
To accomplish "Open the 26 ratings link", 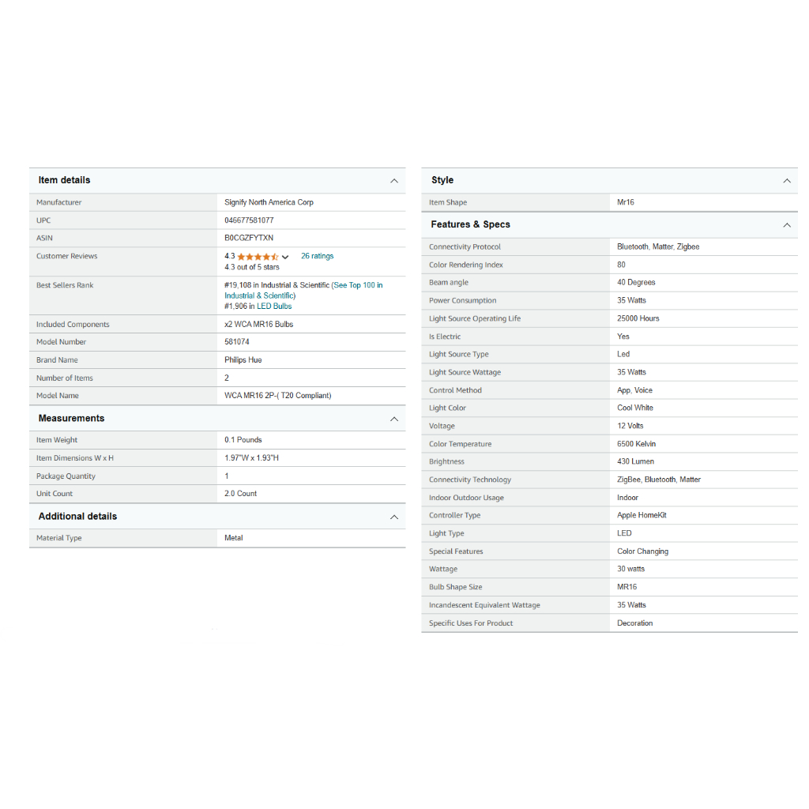I will tap(317, 256).
